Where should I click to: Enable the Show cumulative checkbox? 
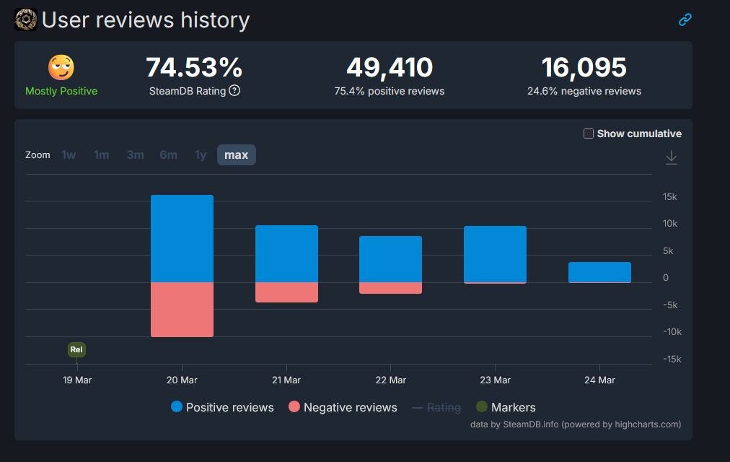[x=589, y=134]
